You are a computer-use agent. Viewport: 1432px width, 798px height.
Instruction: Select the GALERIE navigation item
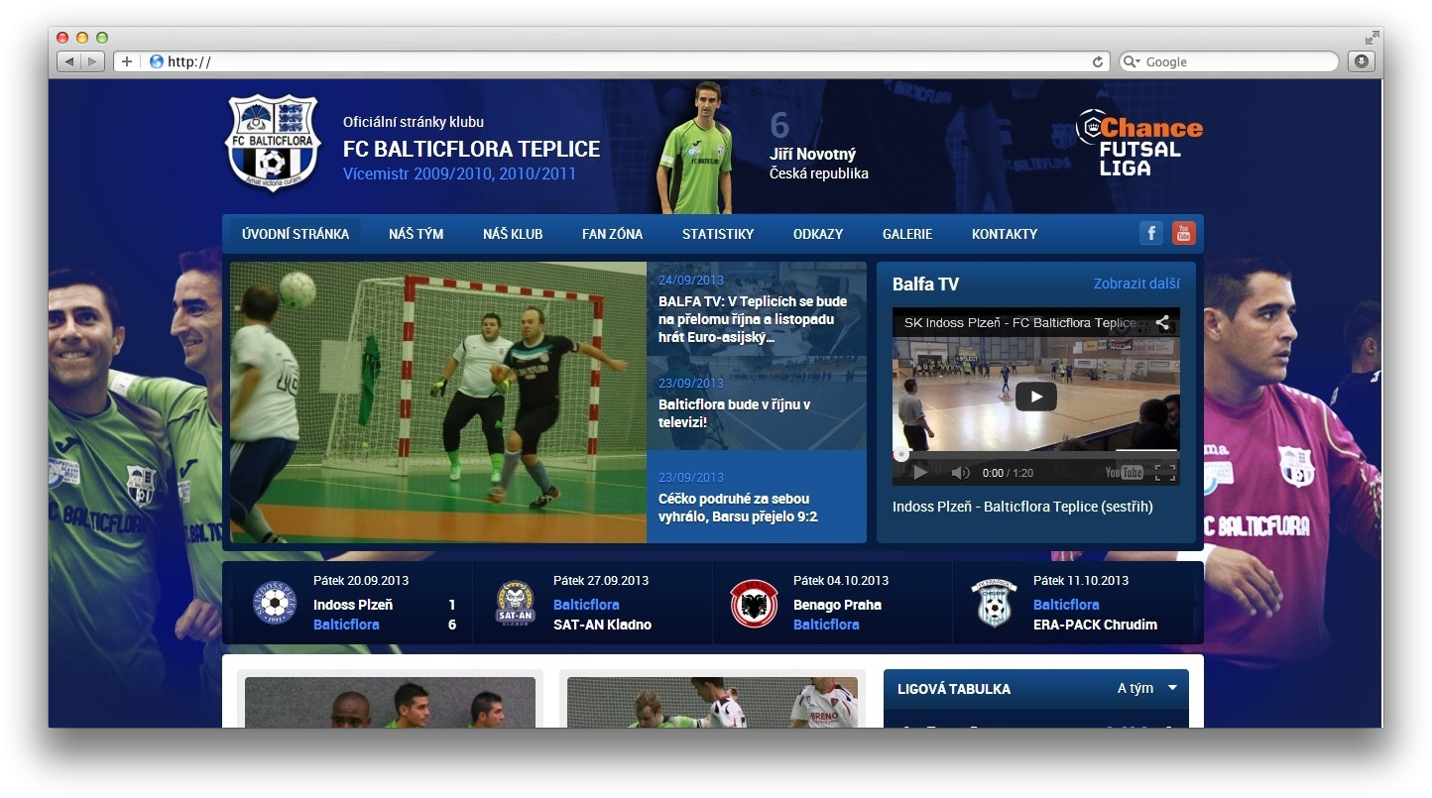point(906,234)
